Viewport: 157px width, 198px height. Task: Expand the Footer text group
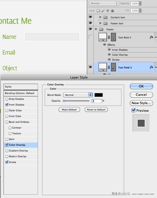pos(100,23)
